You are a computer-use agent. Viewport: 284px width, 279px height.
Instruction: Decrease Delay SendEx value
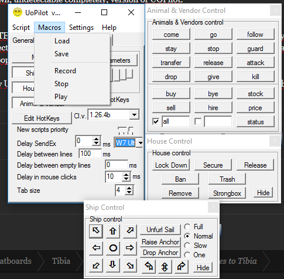96,144
